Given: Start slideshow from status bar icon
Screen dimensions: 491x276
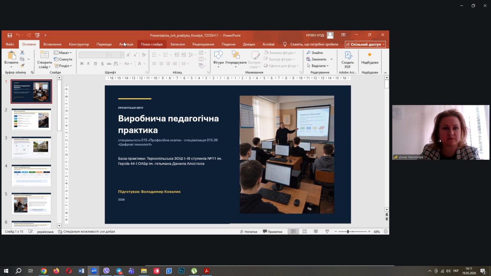Looking at the screenshot, I should pos(327,232).
